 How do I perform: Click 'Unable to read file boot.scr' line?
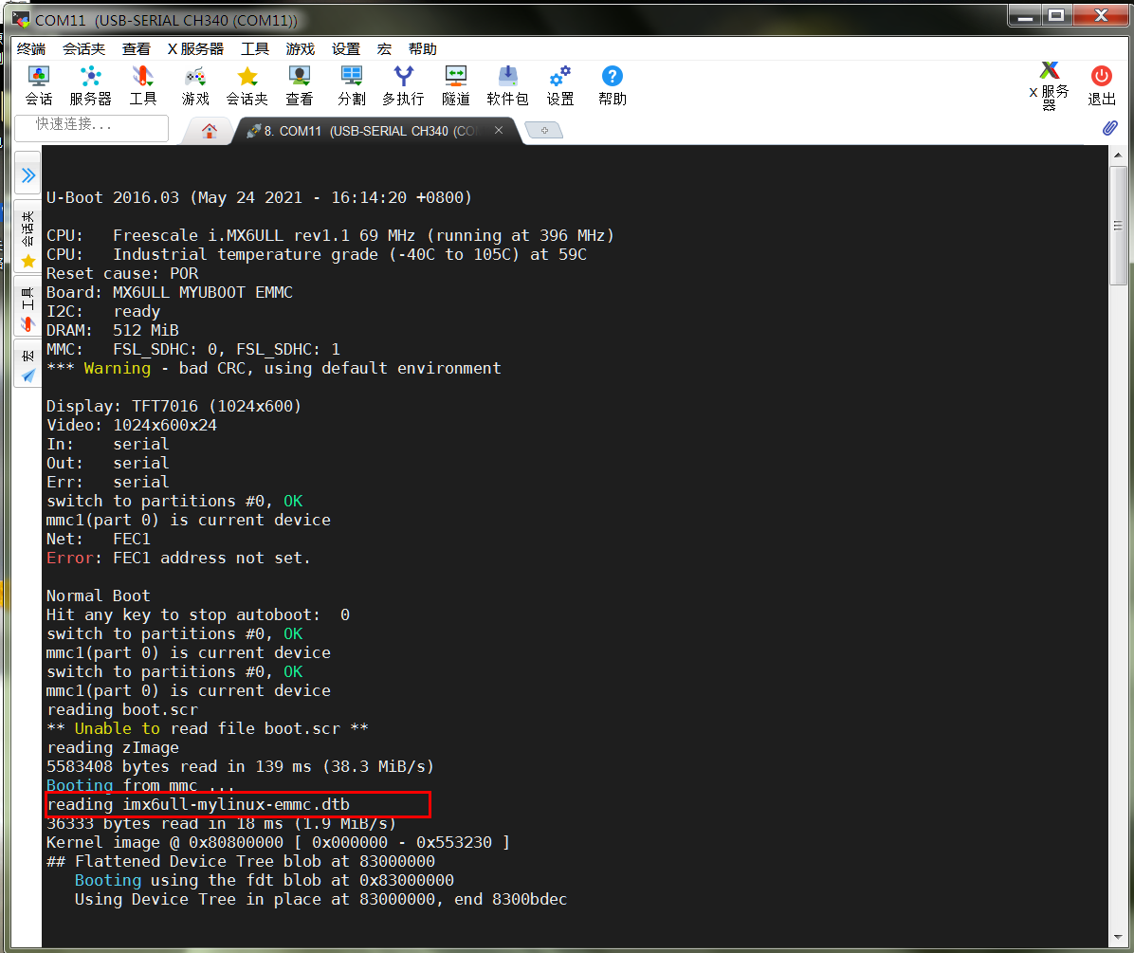(x=207, y=728)
